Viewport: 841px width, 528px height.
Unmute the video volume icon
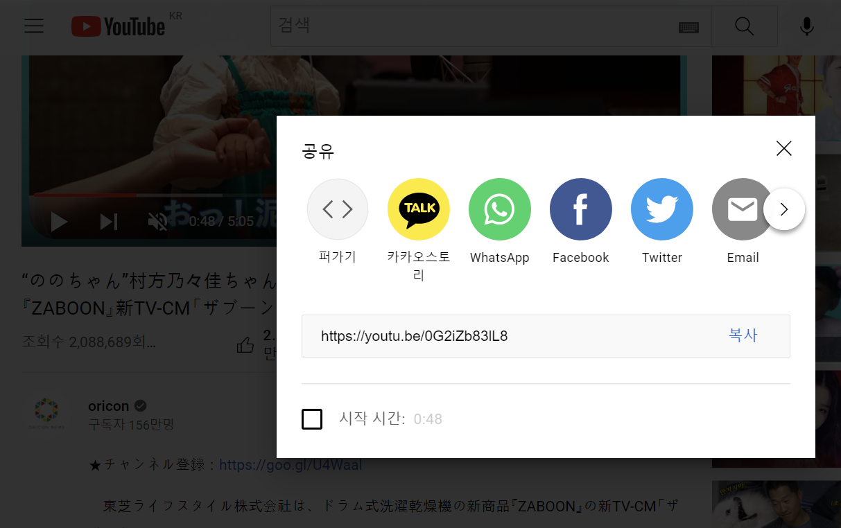pyautogui.click(x=157, y=222)
